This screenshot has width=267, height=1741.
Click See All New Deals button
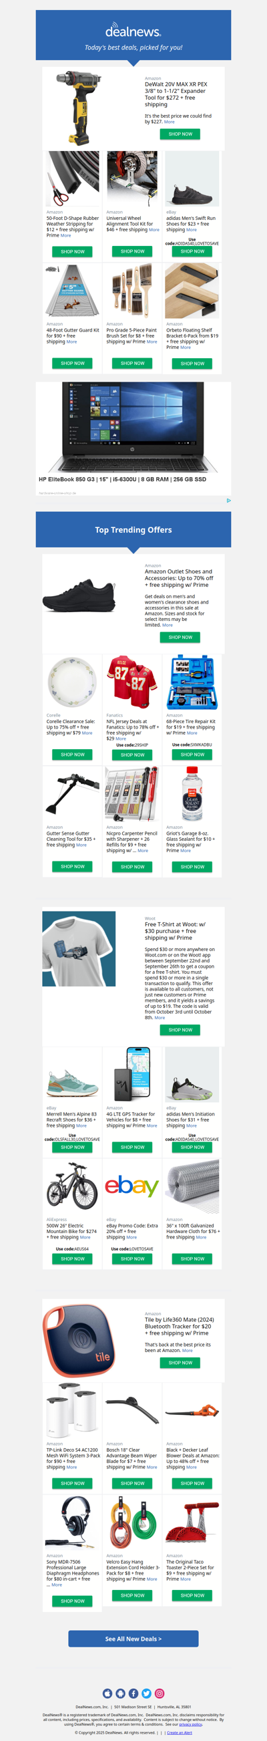pos(133,1638)
